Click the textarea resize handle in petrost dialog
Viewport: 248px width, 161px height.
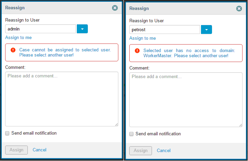coord(240,125)
